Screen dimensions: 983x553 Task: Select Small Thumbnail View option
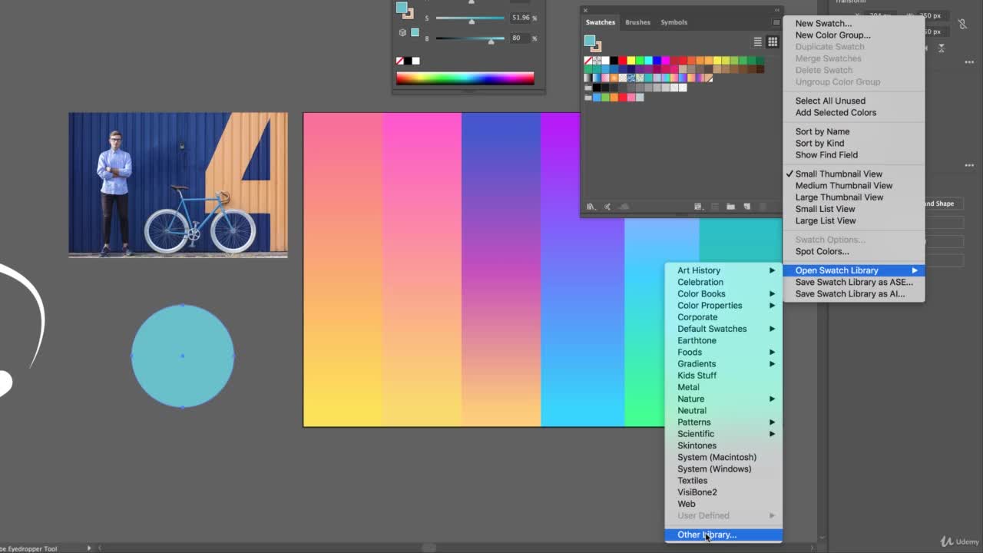point(839,174)
